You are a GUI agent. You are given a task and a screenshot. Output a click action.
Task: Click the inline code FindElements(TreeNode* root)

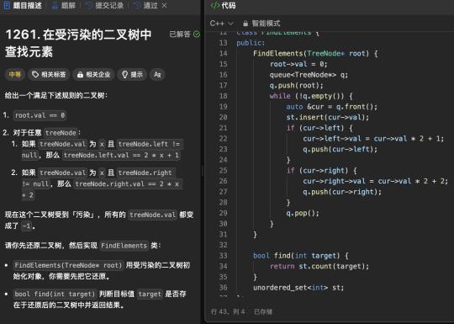[69, 265]
